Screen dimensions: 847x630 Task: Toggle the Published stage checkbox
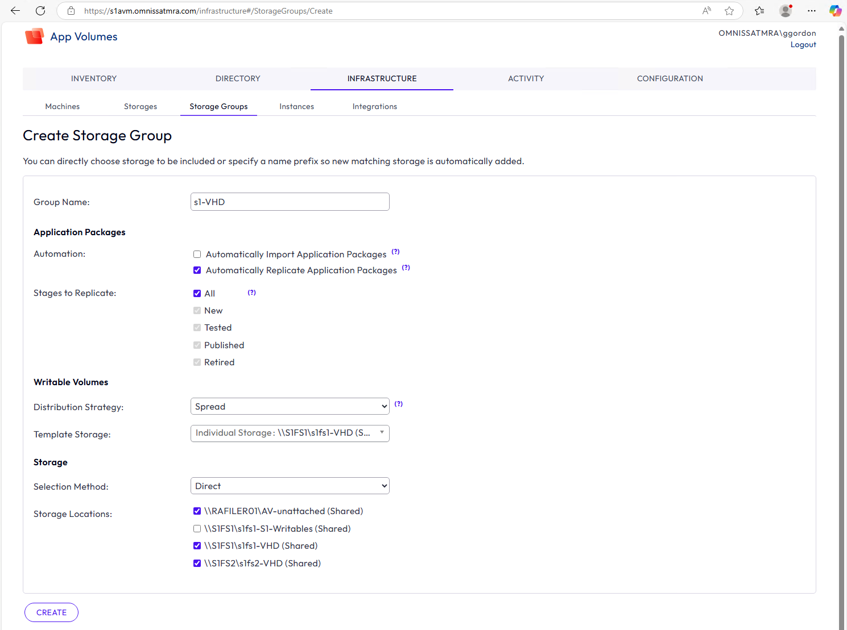pos(197,345)
